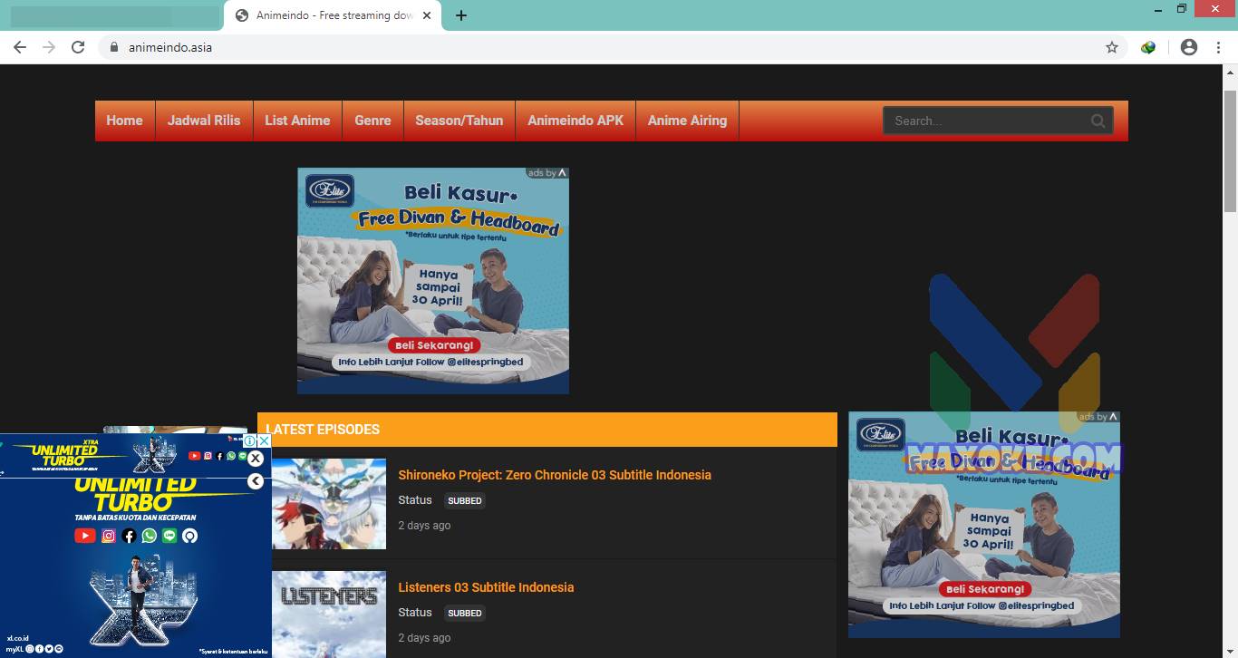Open the browser extension icon
The width and height of the screenshot is (1238, 658).
pyautogui.click(x=1148, y=47)
